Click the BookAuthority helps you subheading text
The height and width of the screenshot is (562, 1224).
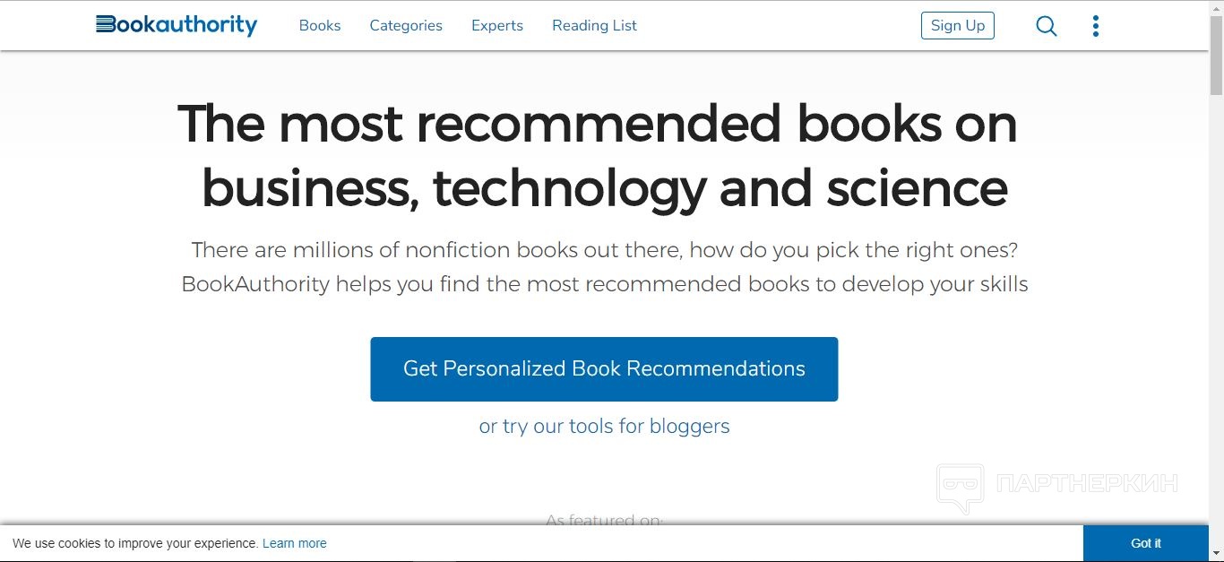click(604, 284)
